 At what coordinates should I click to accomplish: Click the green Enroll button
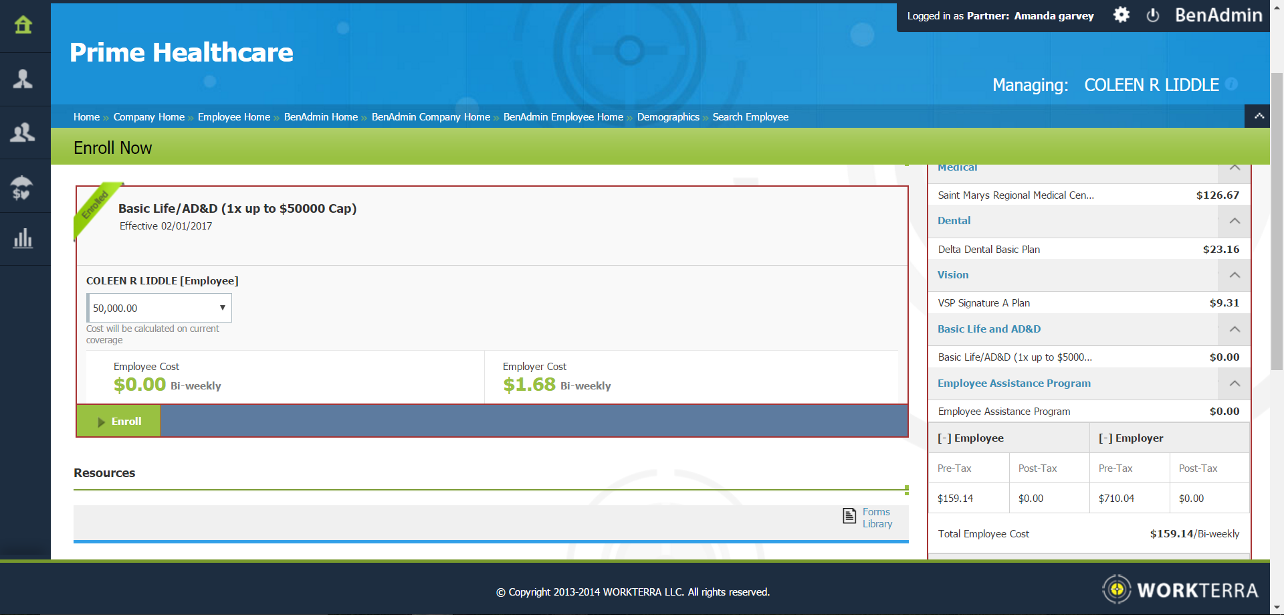tap(119, 421)
